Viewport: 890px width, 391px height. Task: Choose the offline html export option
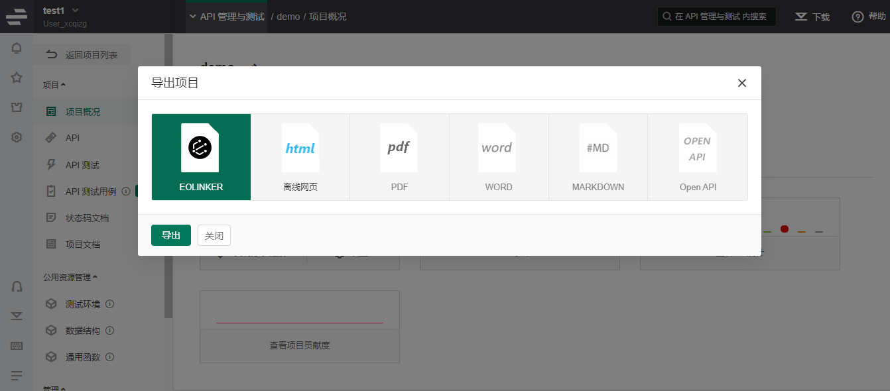click(x=300, y=157)
